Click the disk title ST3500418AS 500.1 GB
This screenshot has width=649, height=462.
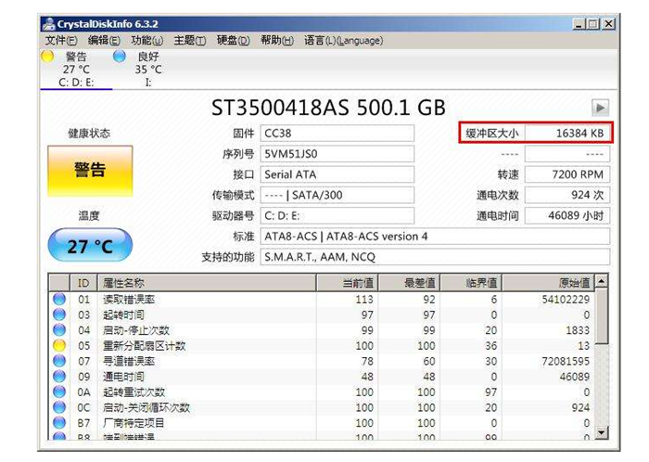coord(328,108)
